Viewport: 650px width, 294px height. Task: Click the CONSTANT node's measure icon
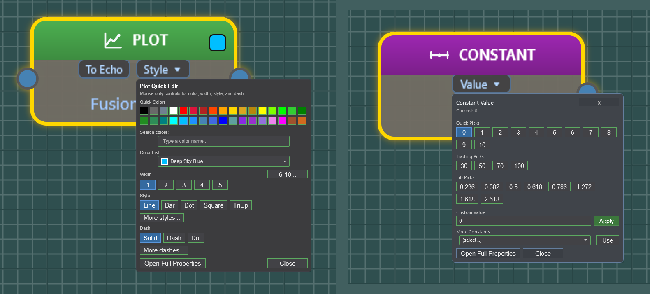pos(439,55)
